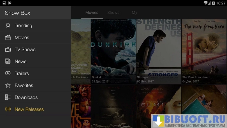Viewport: 227px width, 128px height.
Task: Open the Wi-Fi status icon
Action: (206, 3)
